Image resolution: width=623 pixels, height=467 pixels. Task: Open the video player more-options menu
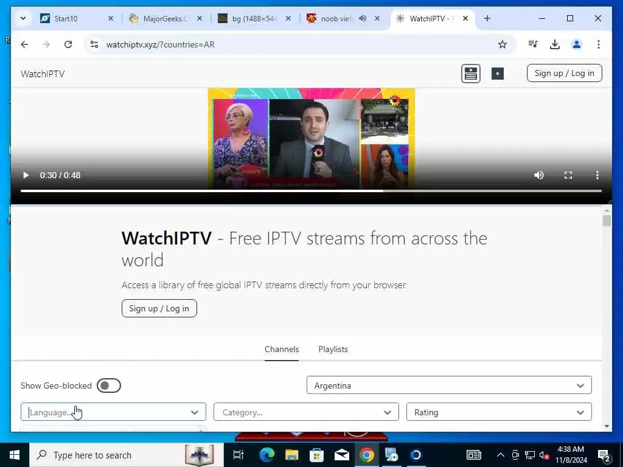click(x=597, y=175)
